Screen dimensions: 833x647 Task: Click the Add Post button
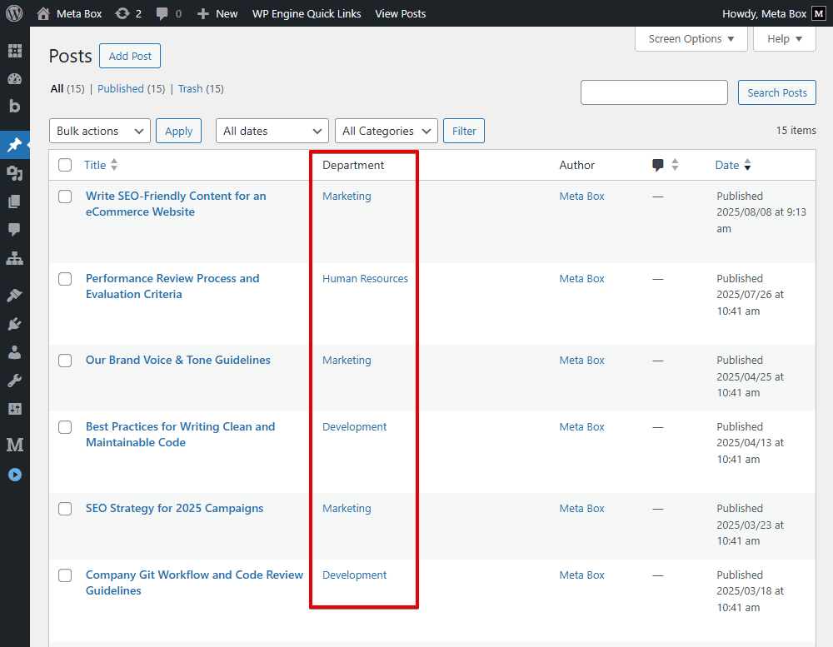click(129, 56)
